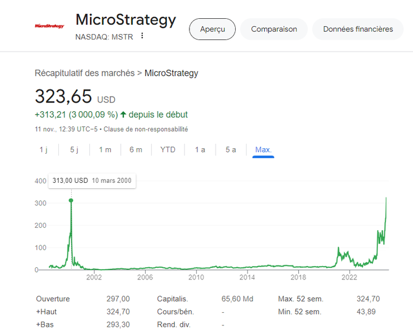
Task: Click the green data point marker on the chart
Action: point(71,200)
